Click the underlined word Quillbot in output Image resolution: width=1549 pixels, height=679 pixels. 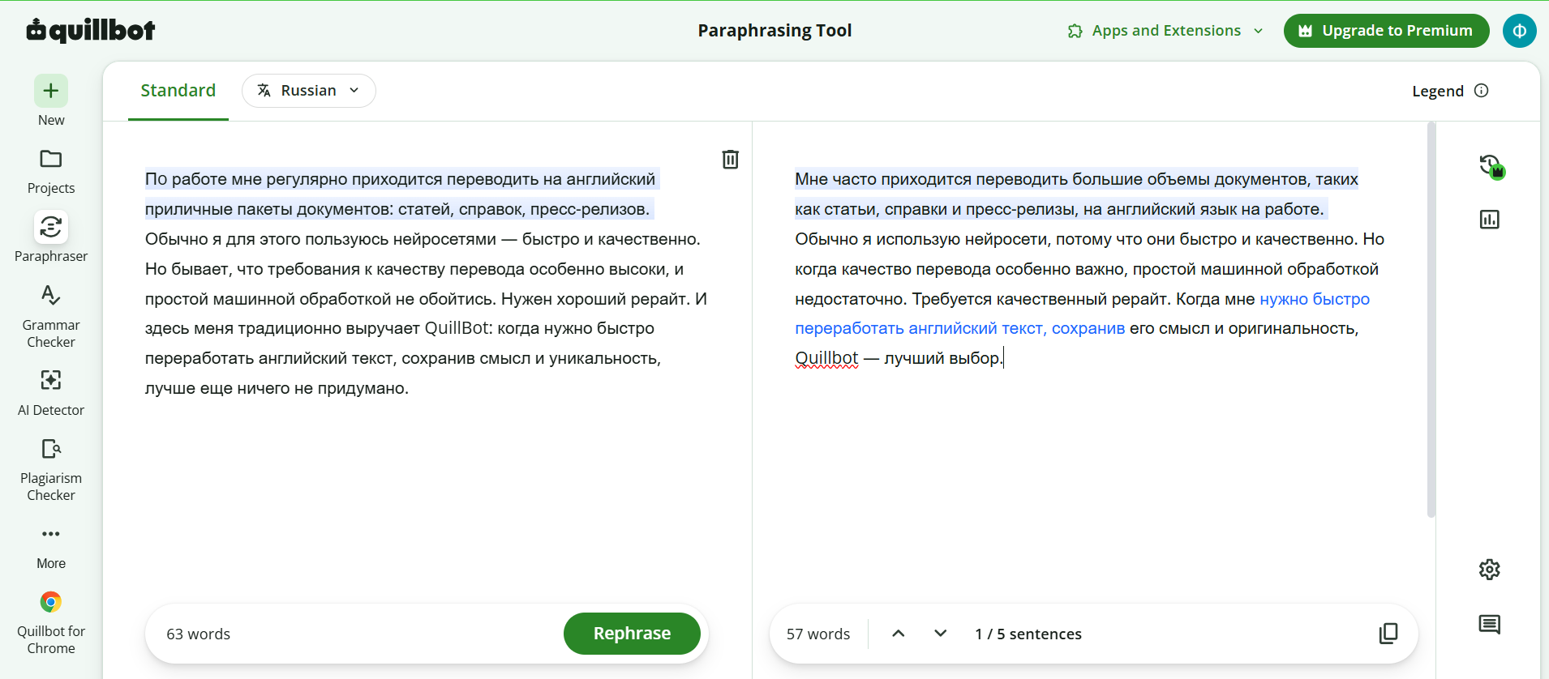tap(826, 358)
